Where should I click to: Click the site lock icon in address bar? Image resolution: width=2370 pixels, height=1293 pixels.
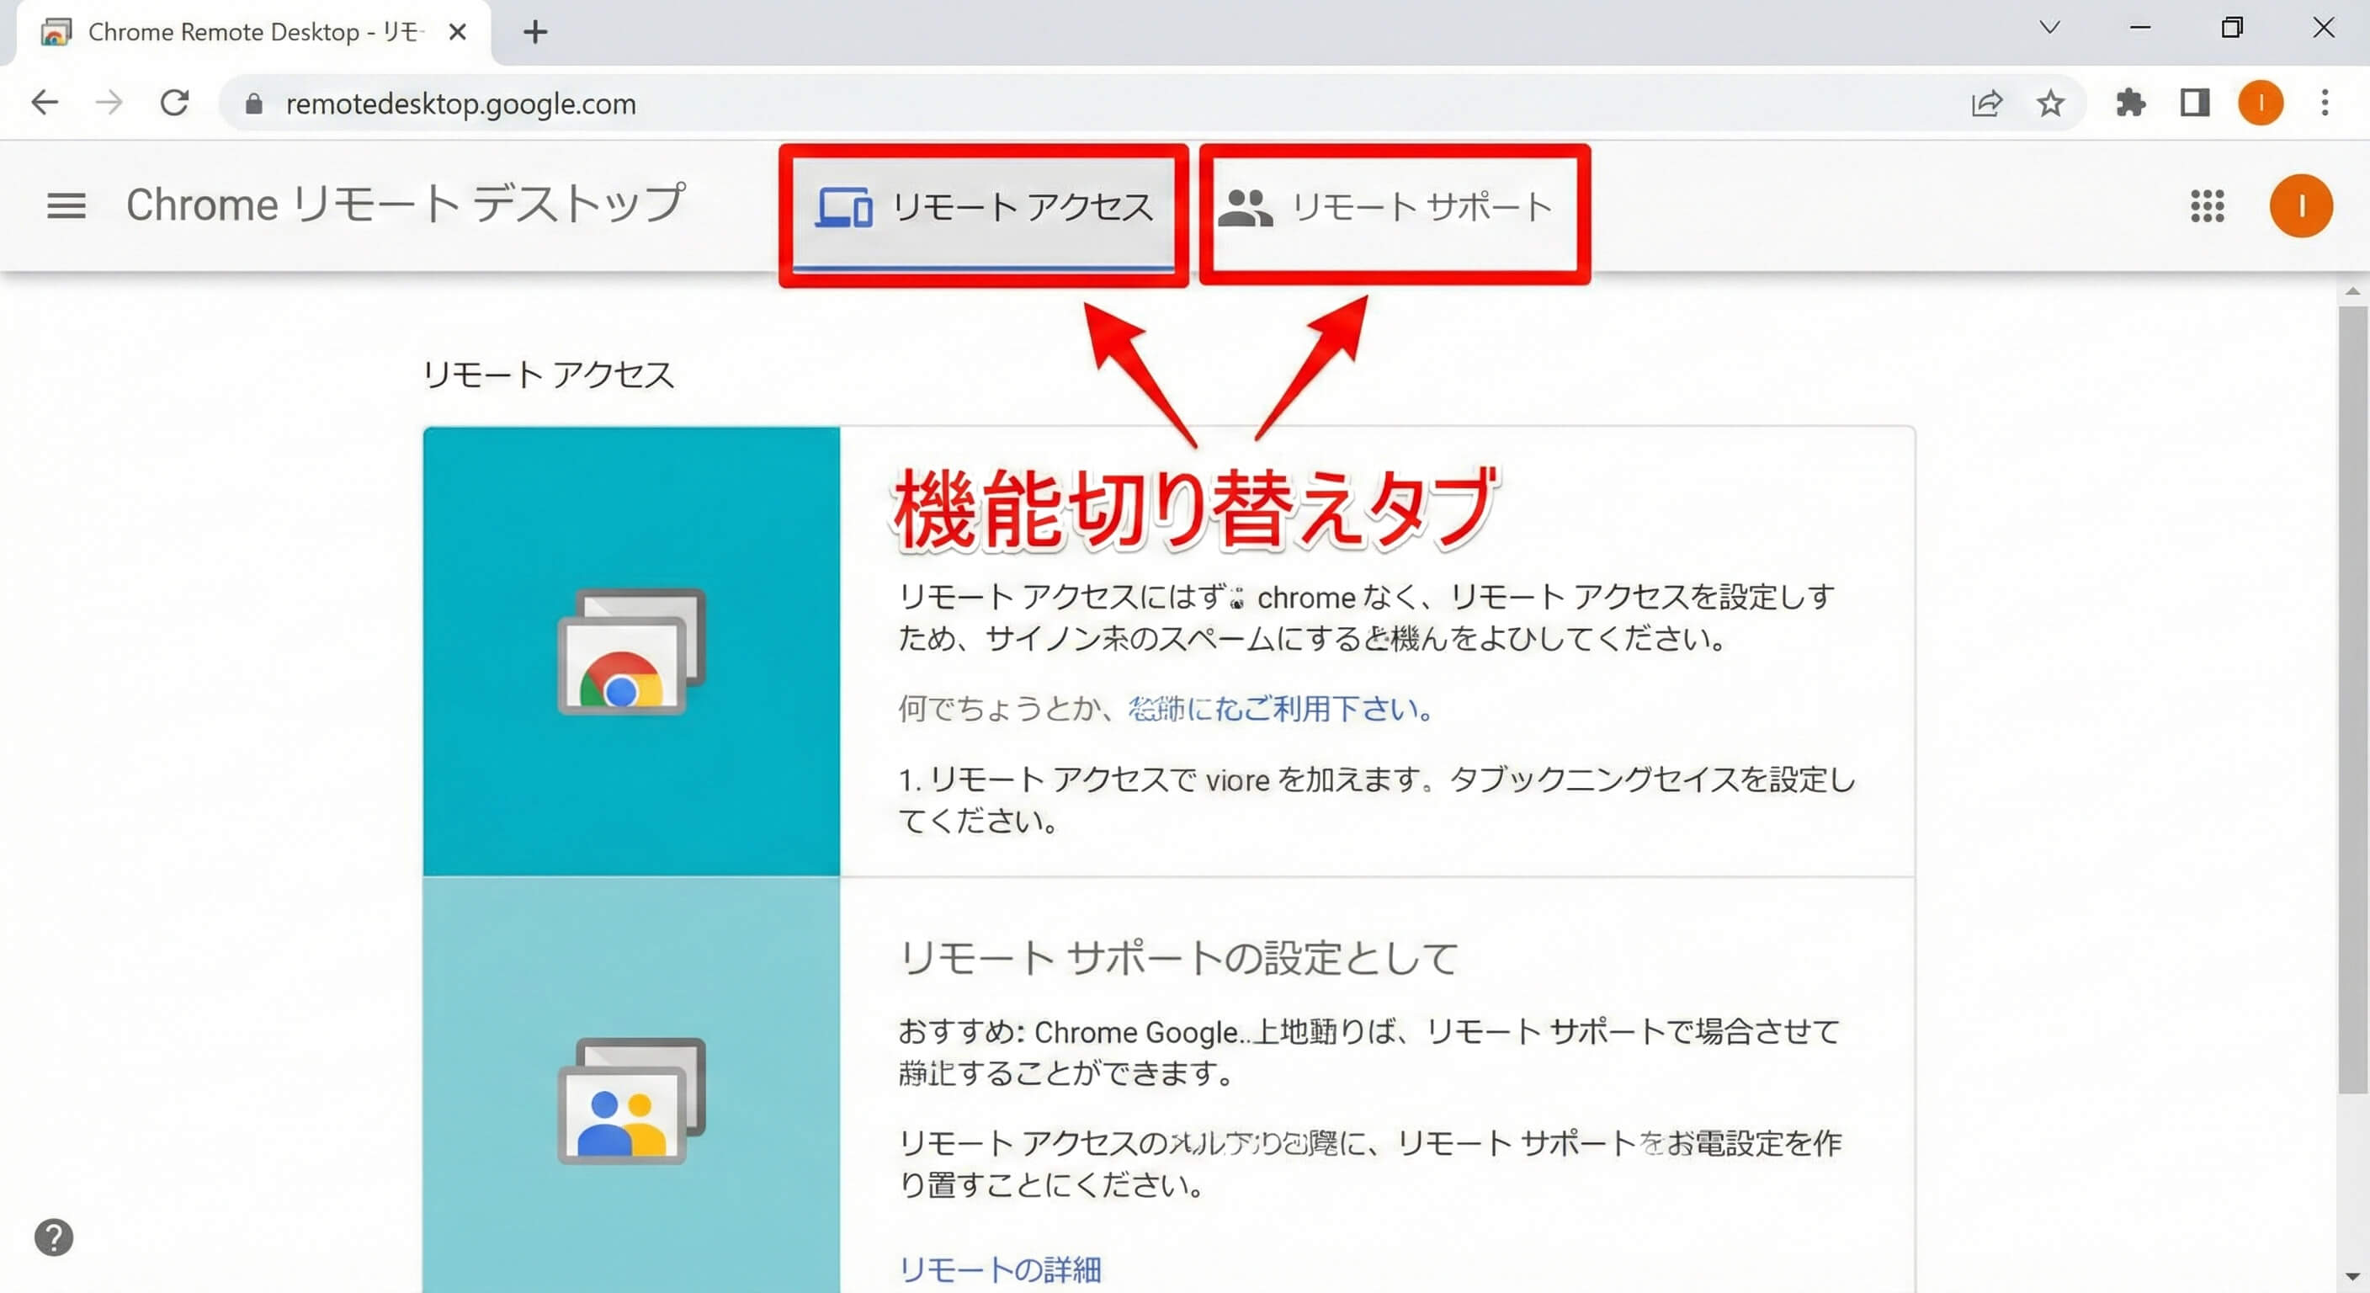[253, 103]
